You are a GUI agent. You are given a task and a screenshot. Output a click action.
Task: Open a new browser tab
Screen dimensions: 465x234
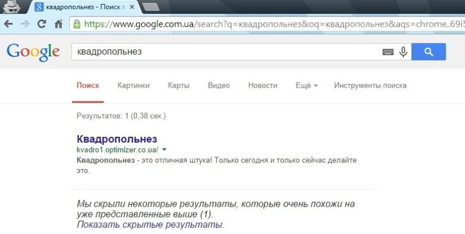click(151, 7)
